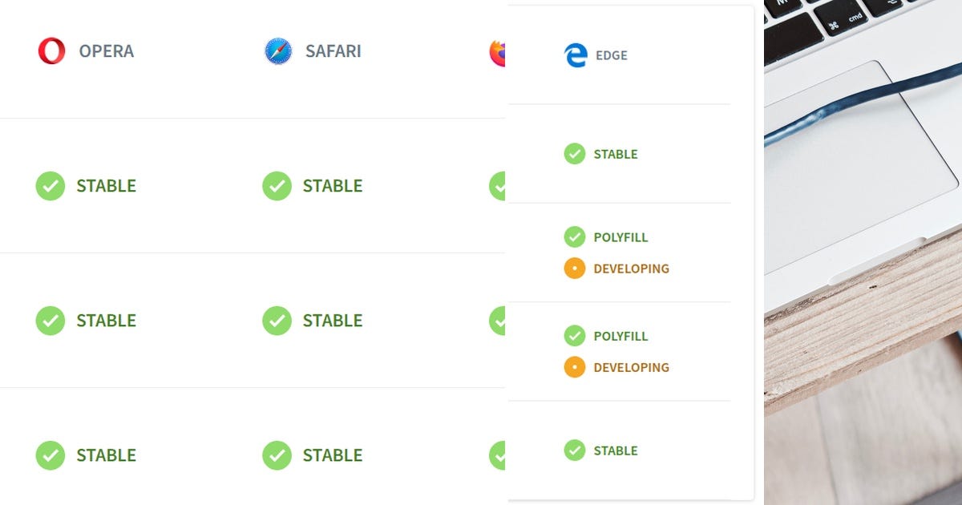Click Safari's middle STABLE label

click(x=332, y=321)
